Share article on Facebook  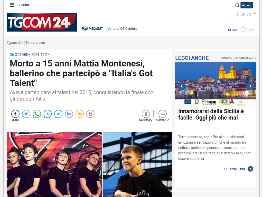pos(15,114)
